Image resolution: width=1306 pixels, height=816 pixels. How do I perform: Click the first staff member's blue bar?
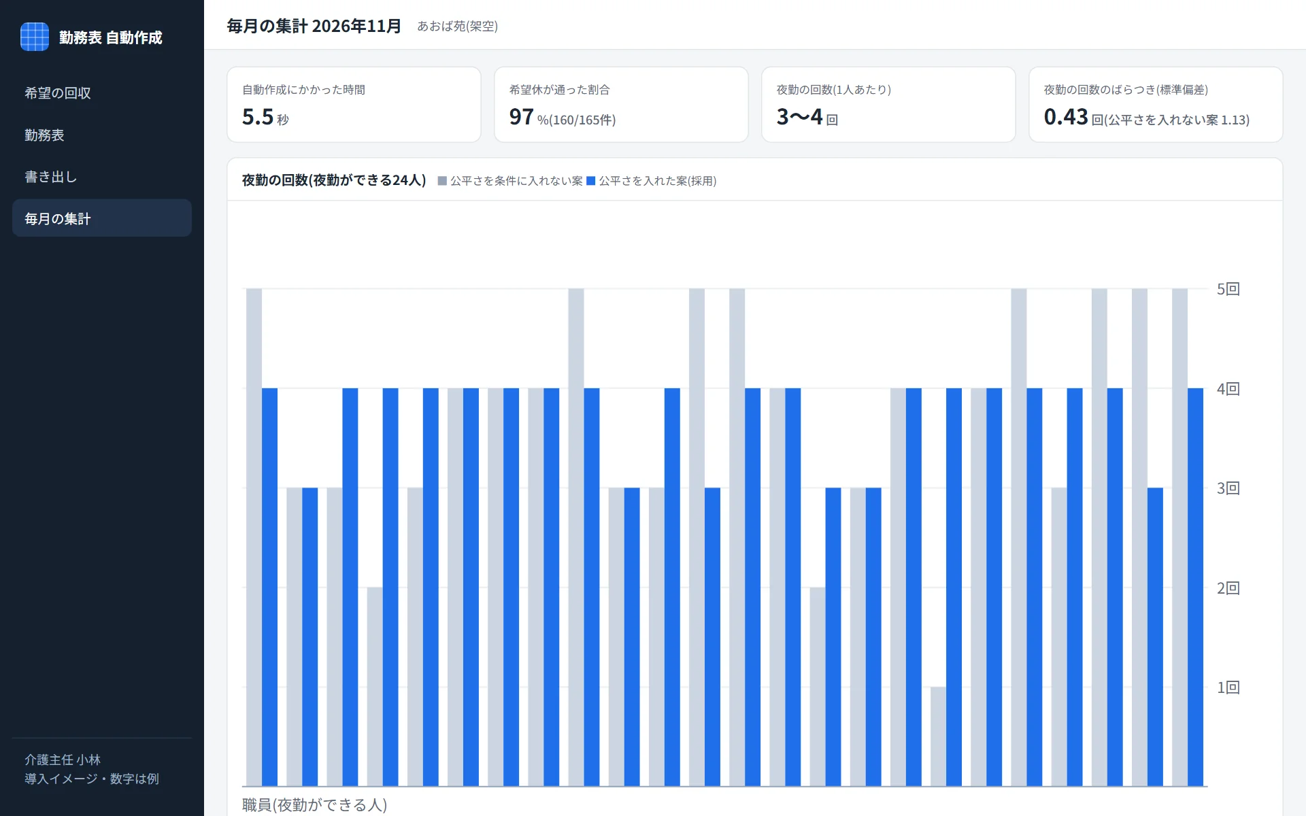269,588
